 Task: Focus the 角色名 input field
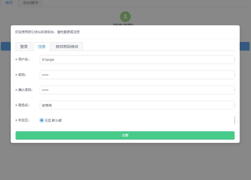coord(137,105)
